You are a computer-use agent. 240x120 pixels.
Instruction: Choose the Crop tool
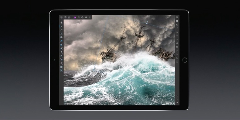point(62,33)
